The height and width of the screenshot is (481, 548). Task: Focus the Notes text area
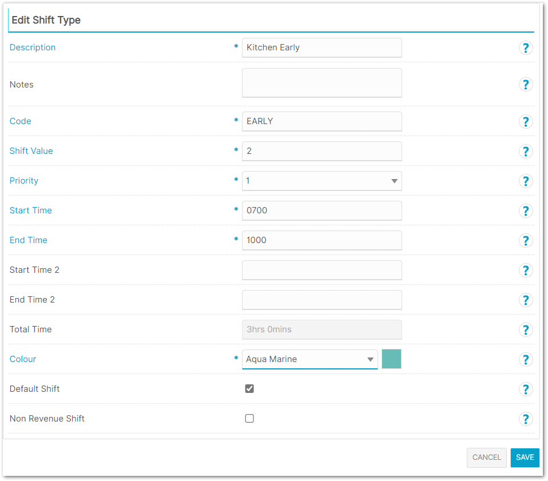pos(321,84)
